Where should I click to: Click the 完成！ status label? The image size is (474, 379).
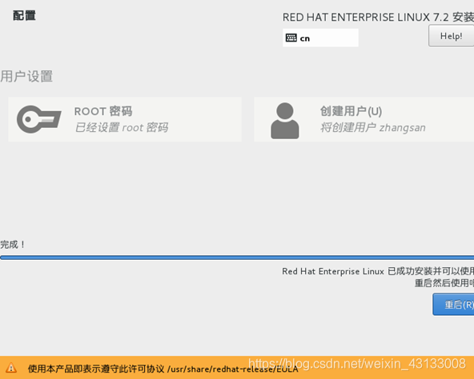[12, 245]
